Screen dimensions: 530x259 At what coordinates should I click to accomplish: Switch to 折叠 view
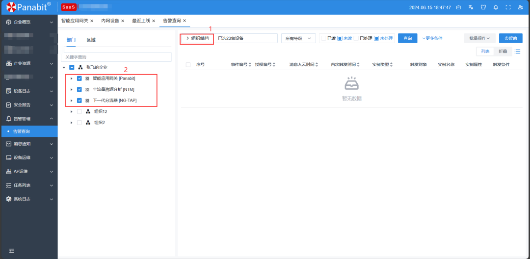click(x=503, y=52)
